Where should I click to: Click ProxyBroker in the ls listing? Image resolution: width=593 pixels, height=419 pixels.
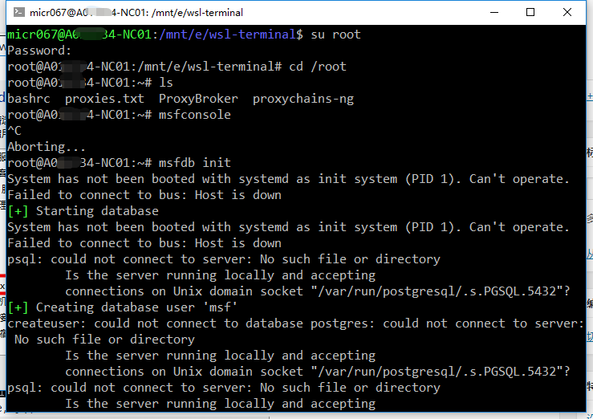198,99
